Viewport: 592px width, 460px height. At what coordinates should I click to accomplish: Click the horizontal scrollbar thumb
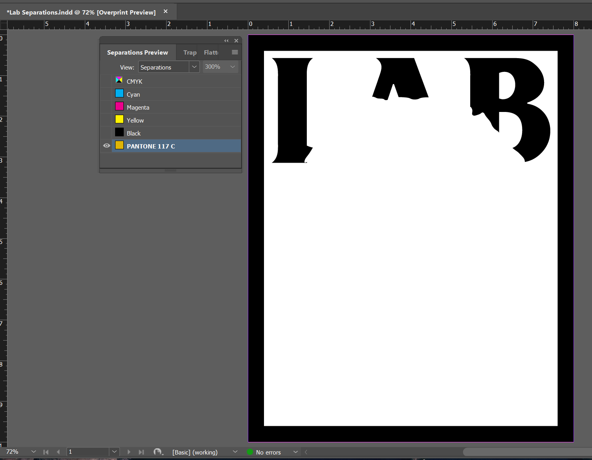[x=527, y=452]
